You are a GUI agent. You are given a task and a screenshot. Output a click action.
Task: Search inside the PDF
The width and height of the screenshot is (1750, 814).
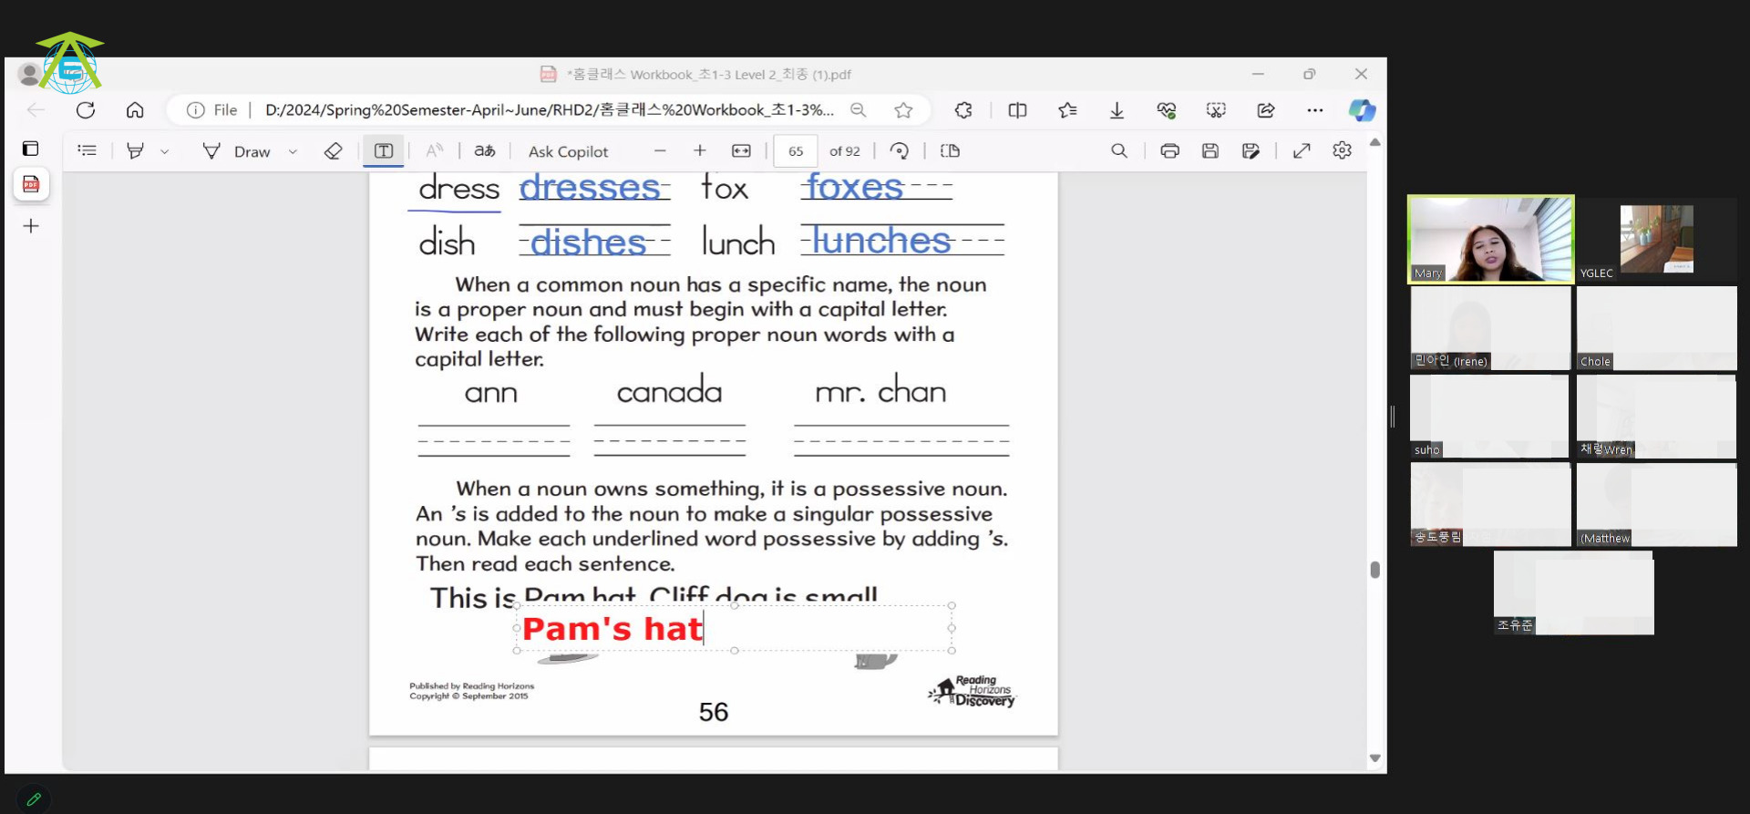(x=1119, y=150)
